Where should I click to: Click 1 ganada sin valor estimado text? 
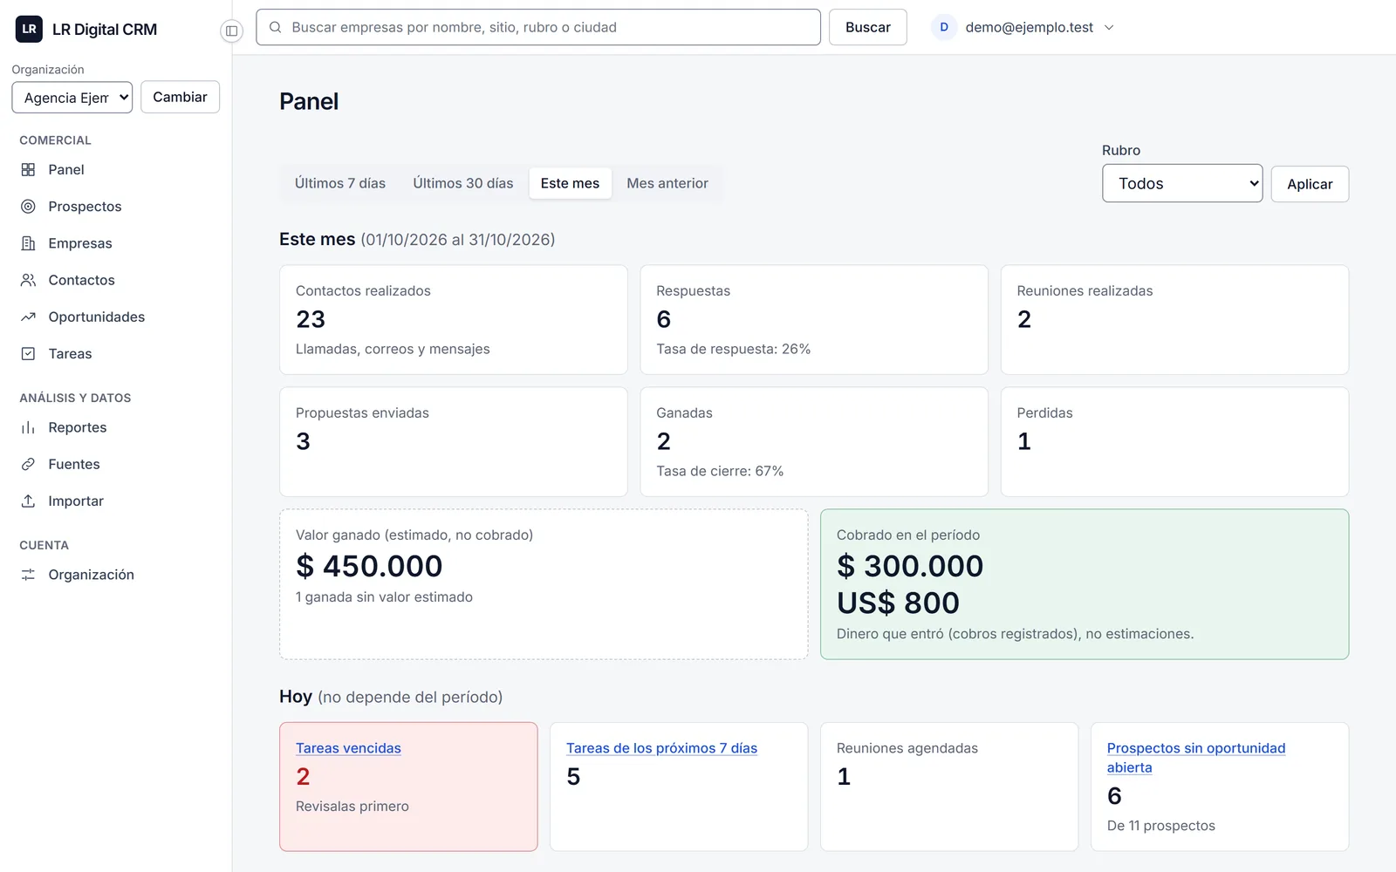click(384, 597)
